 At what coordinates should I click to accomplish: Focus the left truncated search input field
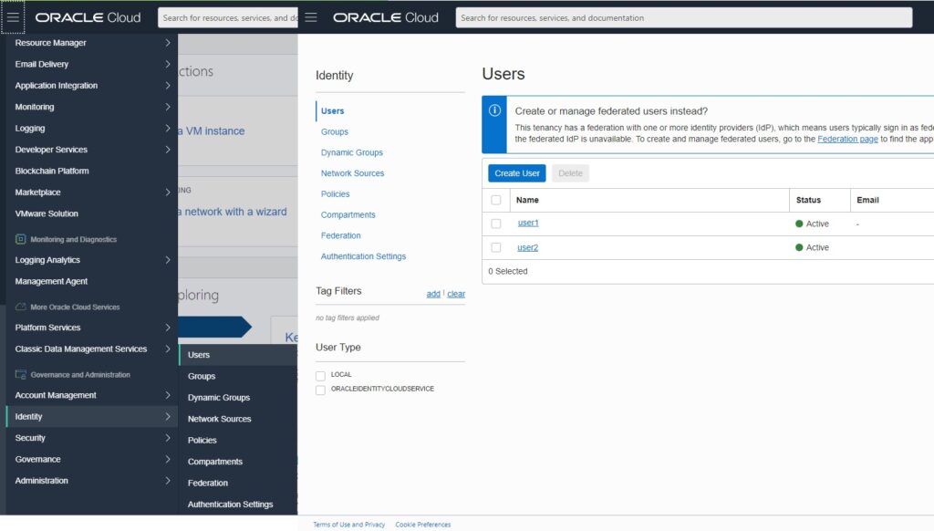[228, 18]
